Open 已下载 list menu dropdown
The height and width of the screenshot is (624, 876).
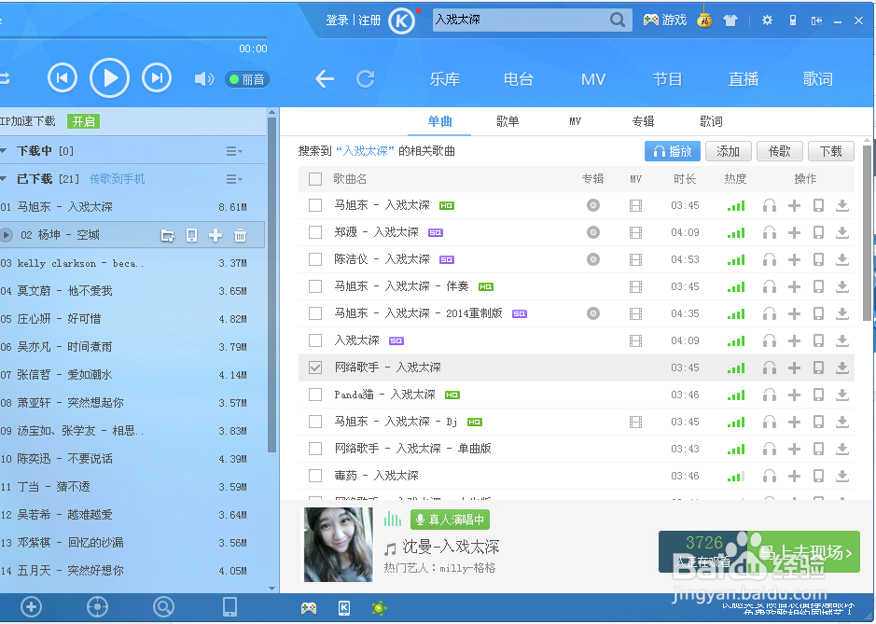pos(234,179)
